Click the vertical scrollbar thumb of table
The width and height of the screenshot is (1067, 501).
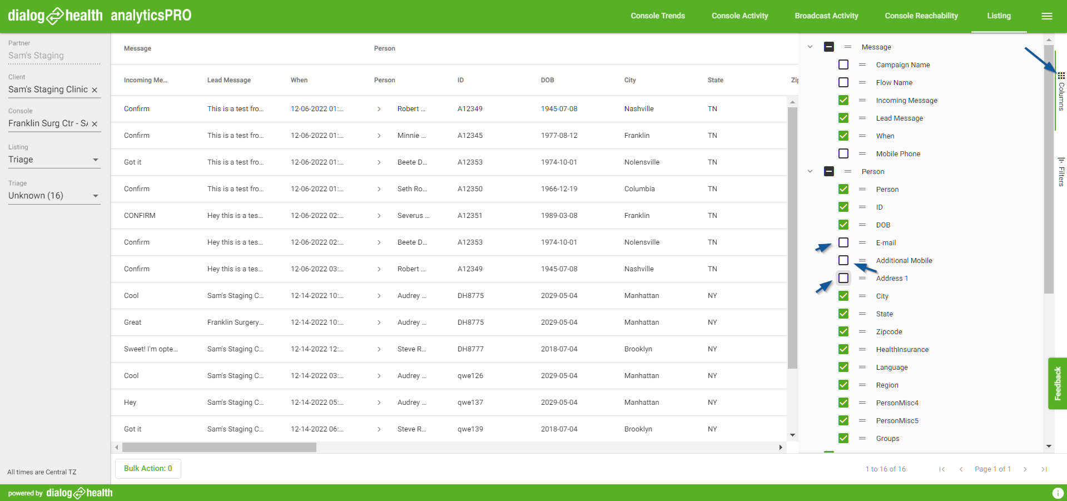(792, 237)
